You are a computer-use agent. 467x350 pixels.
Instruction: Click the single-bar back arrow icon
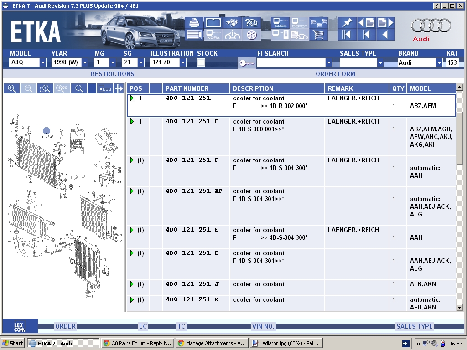tap(366, 35)
